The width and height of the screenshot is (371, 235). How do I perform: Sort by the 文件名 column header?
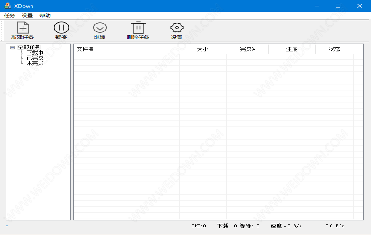coord(127,49)
